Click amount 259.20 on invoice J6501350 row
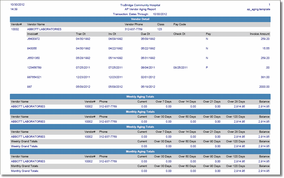This screenshot has height=178, width=284. click(x=265, y=58)
